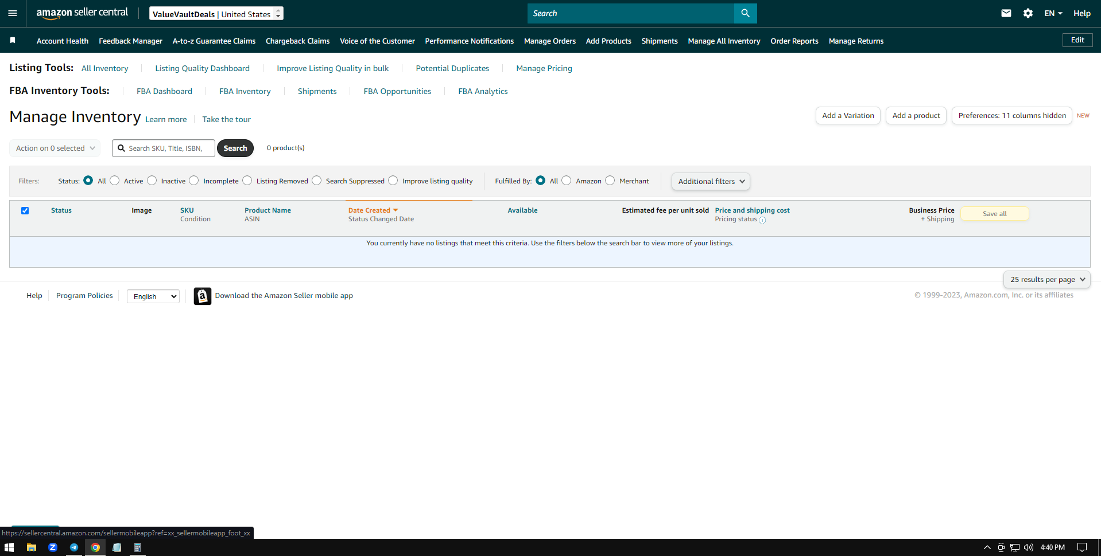This screenshot has height=556, width=1101.
Task: Select Fulfilled By Merchant radio
Action: tap(610, 181)
